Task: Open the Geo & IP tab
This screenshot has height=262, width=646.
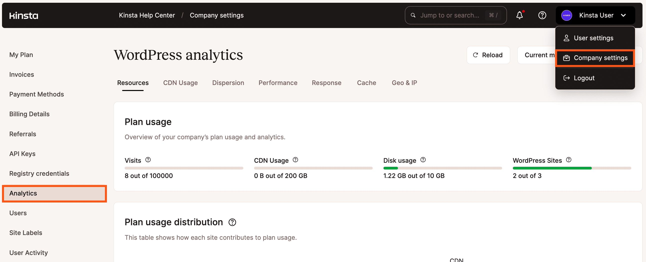Action: point(404,83)
